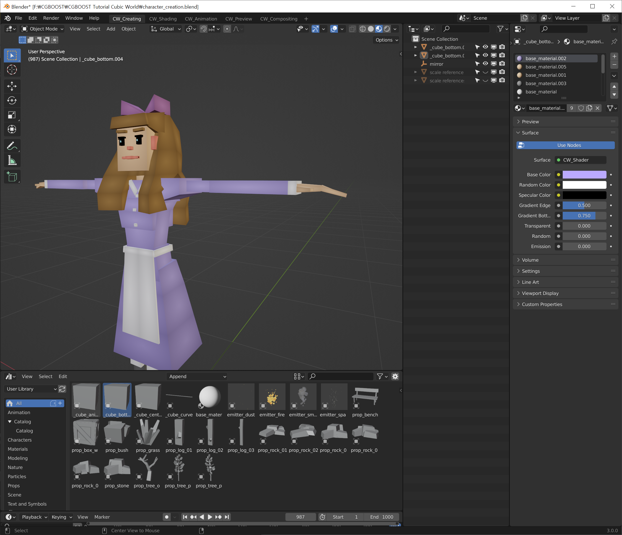Expand the Viewport Display panel
622x535 pixels.
pos(540,293)
